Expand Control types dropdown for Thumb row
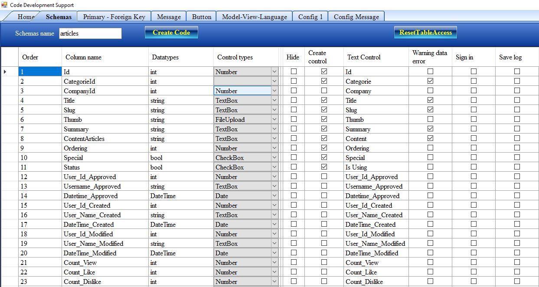This screenshot has width=539, height=287. tap(274, 119)
